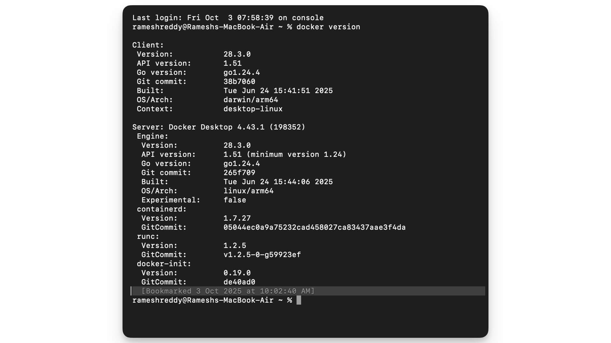The width and height of the screenshot is (611, 343).
Task: Click the block cursor at the final prompt
Action: tap(298, 300)
